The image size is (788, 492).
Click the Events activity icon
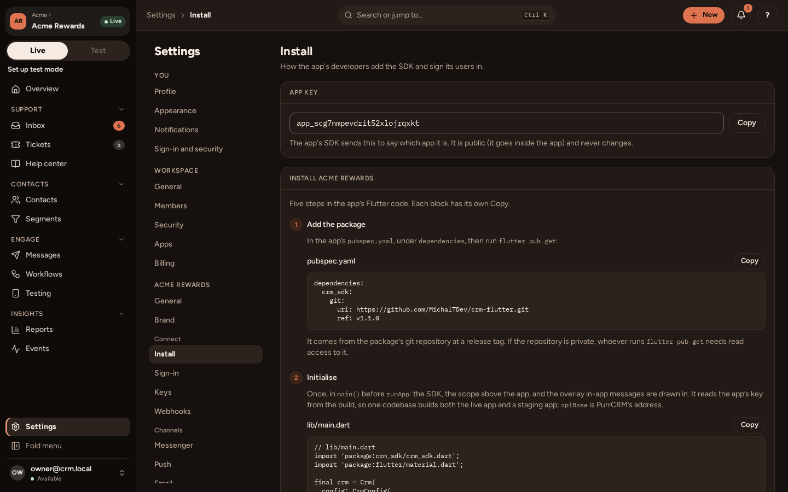[16, 349]
